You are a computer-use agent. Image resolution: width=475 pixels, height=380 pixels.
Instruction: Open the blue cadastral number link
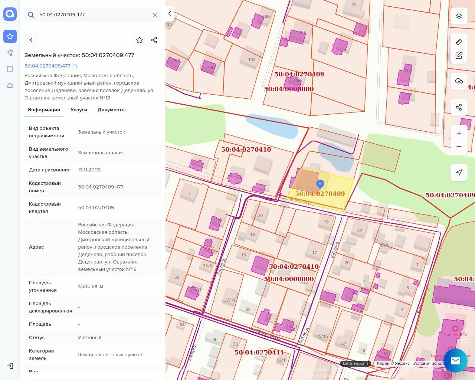coord(47,66)
